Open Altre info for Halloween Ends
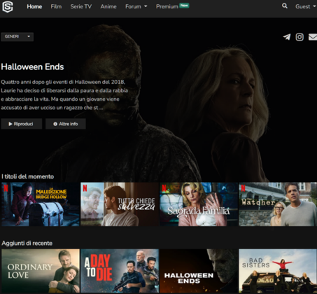Screen dimensions: 317x294 point(66,124)
